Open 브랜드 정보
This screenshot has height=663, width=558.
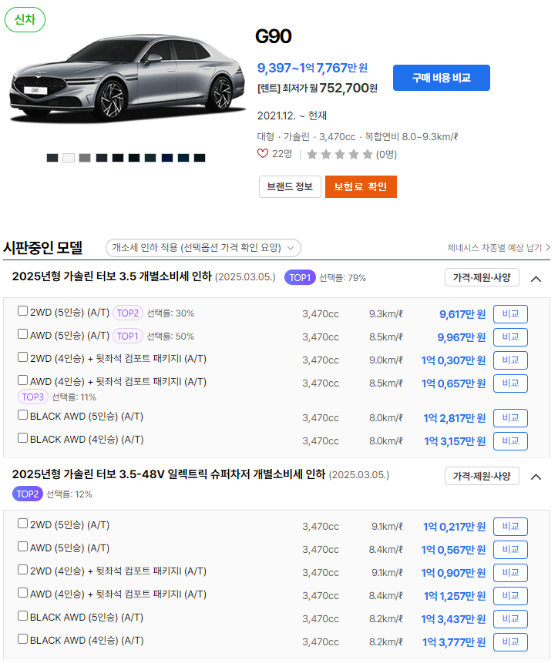pyautogui.click(x=290, y=186)
